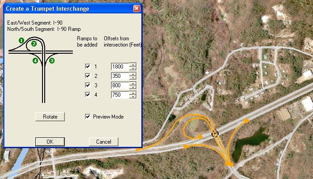Click the ramp 1 offset field showing 1800
Viewport: 313px width, 179px height.
tap(119, 67)
